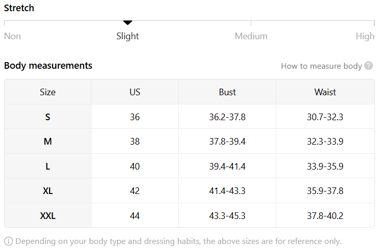
Task: Click the black stretch indicator triangle
Action: [x=128, y=22]
